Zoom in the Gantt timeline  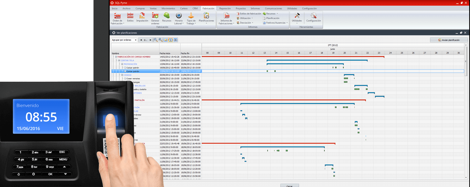160,40
